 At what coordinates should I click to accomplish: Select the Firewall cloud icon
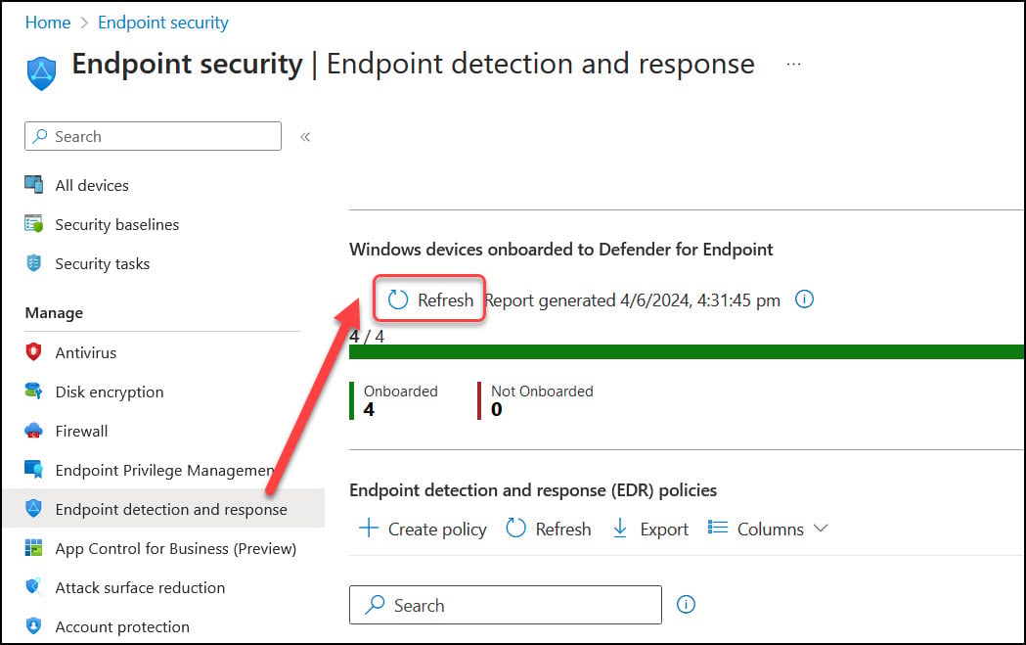[x=33, y=431]
